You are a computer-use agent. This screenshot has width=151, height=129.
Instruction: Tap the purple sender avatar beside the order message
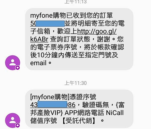click(x=13, y=63)
